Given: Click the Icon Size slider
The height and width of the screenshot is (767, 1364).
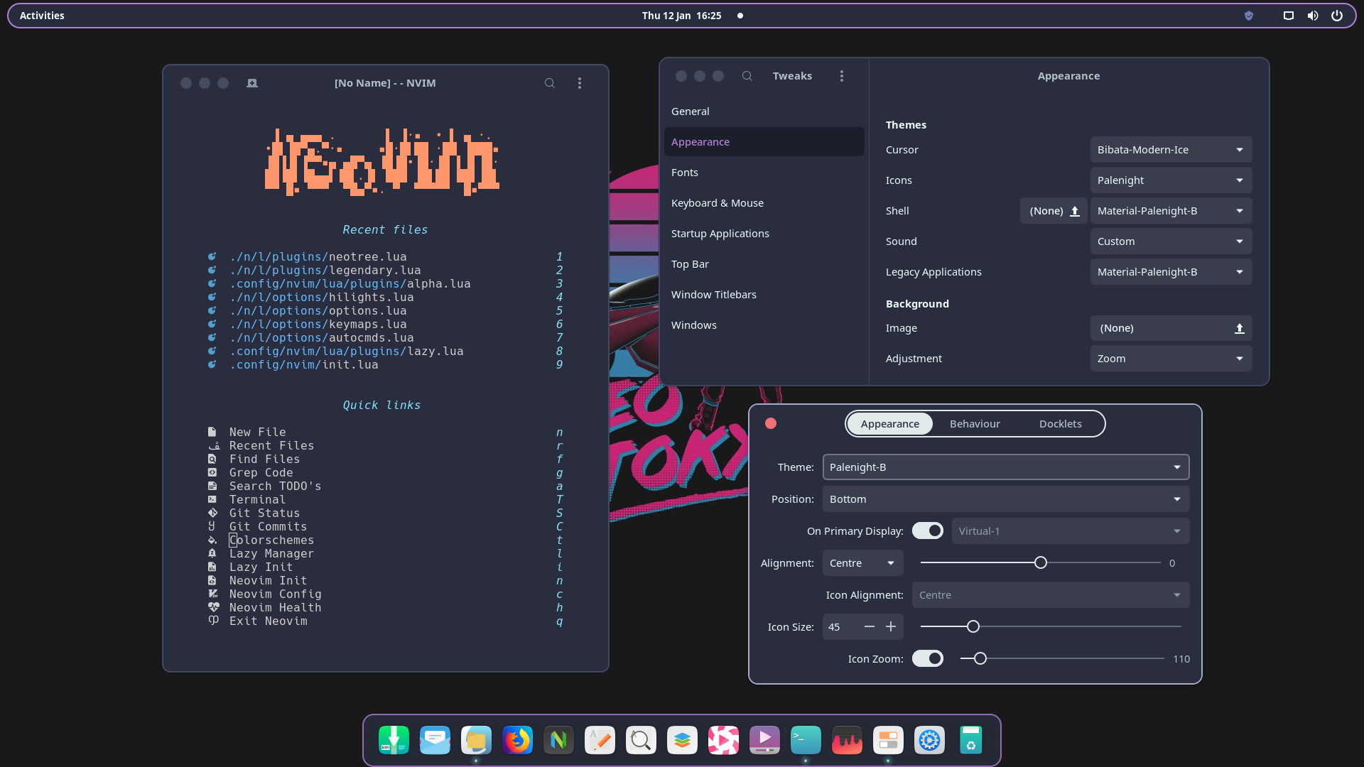Looking at the screenshot, I should pos(1051,627).
